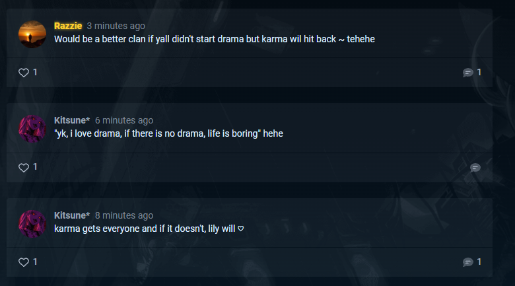Viewport: 515px width, 286px height.
Task: Like Razzie's post with the heart icon
Action: [24, 72]
